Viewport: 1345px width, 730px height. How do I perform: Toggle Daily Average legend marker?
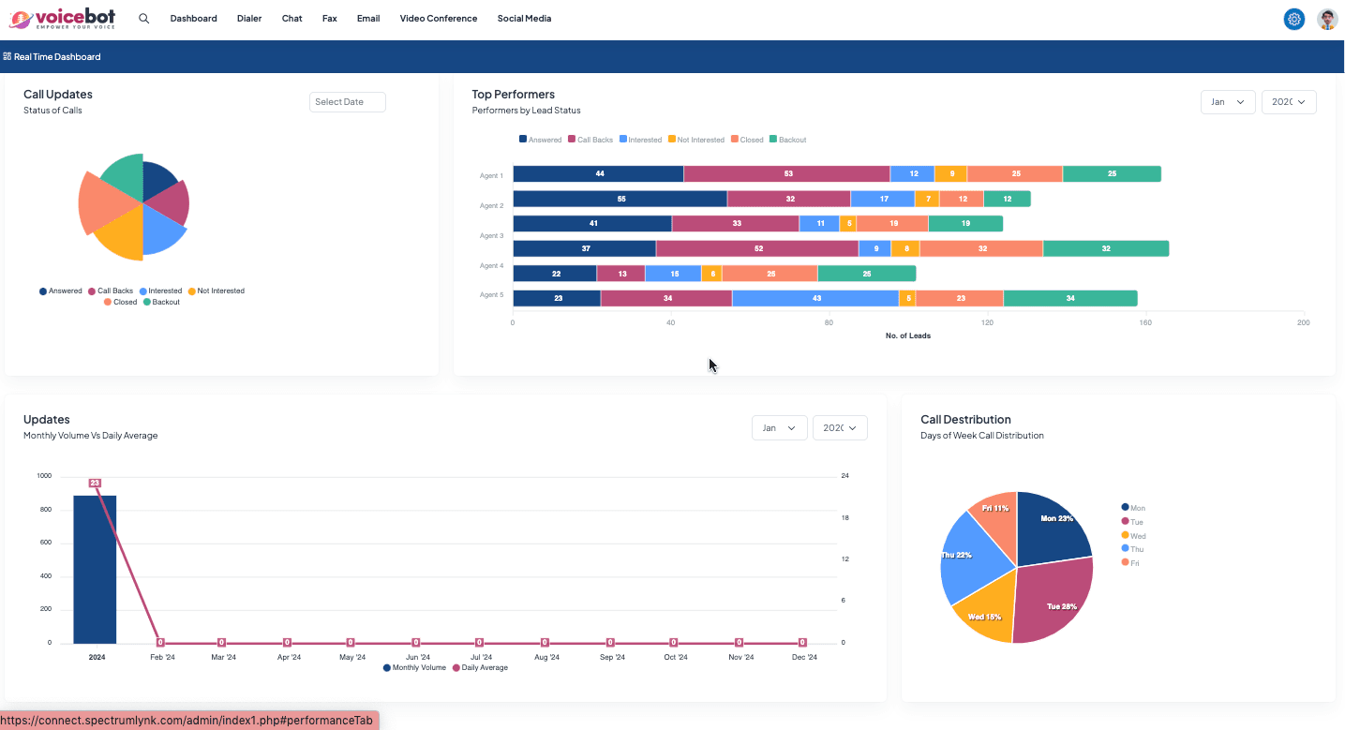tap(456, 668)
